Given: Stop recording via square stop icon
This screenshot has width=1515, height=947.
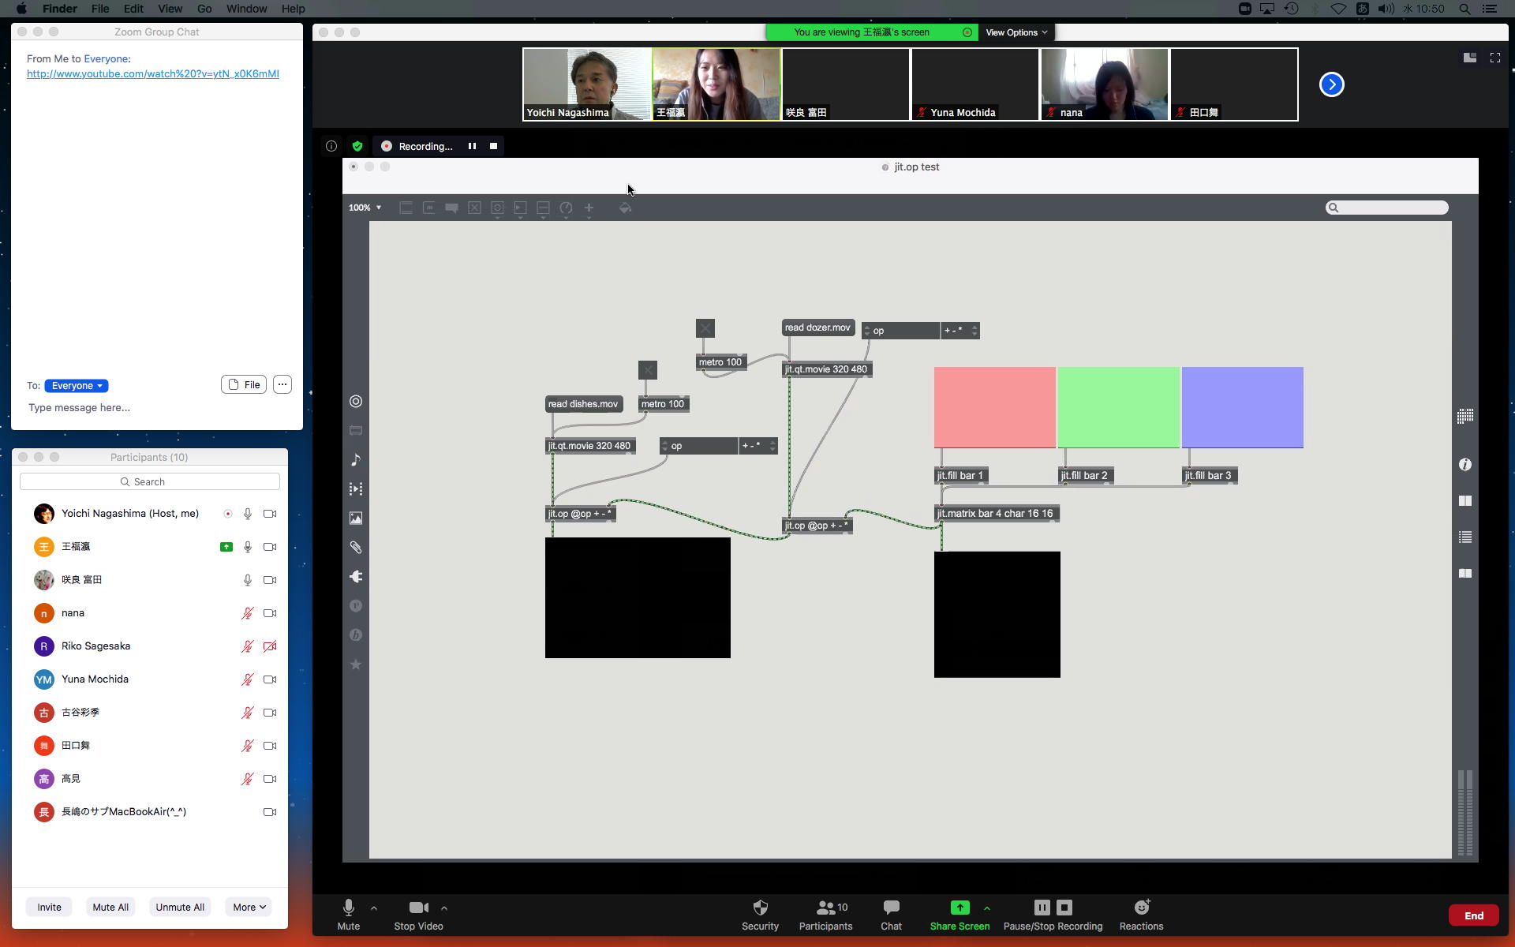Looking at the screenshot, I should point(493,146).
